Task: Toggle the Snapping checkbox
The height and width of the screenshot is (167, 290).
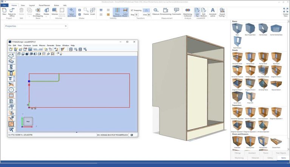Action: click(132, 10)
